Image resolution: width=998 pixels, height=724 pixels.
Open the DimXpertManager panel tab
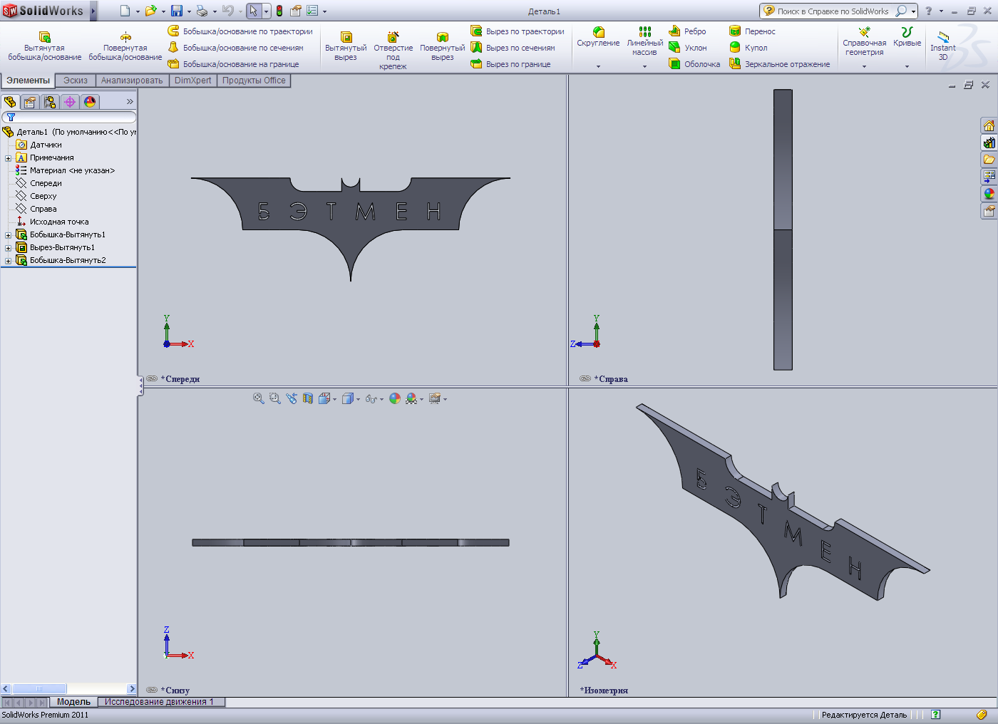coord(70,102)
